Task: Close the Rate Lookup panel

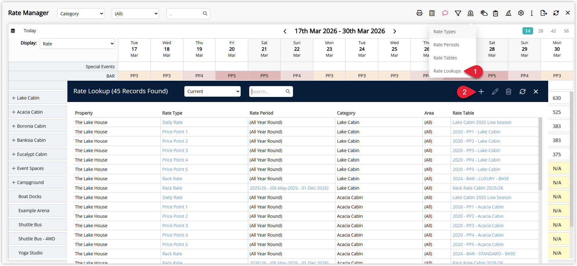Action: (x=536, y=91)
